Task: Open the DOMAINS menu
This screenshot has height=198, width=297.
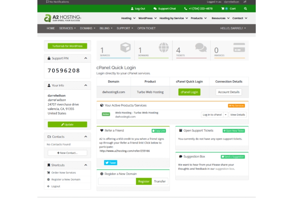Action: tap(87, 28)
